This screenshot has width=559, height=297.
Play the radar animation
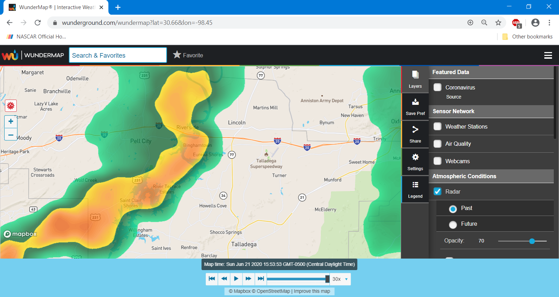pos(236,279)
